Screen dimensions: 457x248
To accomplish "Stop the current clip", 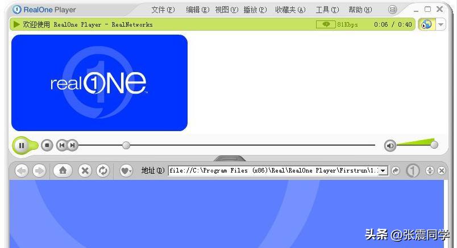I will 47,145.
